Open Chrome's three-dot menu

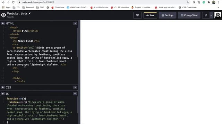219,2
